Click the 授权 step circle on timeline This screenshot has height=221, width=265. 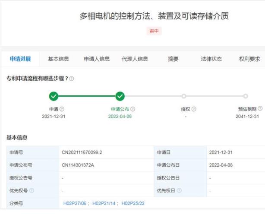pos(184,96)
